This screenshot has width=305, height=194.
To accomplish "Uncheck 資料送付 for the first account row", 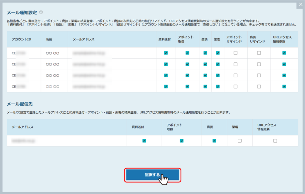I will (x=166, y=53).
